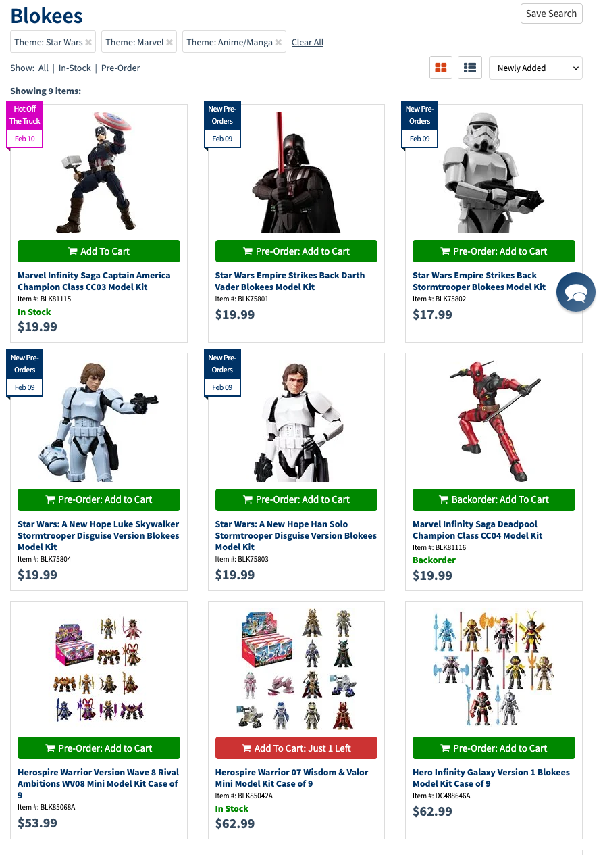
Task: Pre-order the Darth Vader Blokees kit
Action: (296, 251)
